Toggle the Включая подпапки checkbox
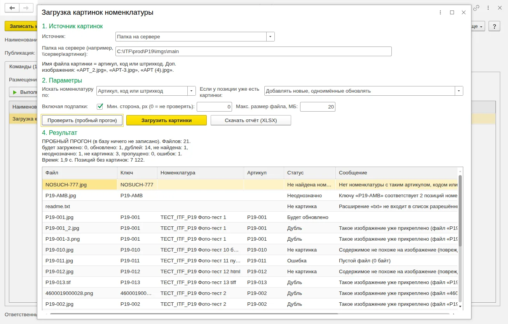Image resolution: width=508 pixels, height=324 pixels. (100, 106)
